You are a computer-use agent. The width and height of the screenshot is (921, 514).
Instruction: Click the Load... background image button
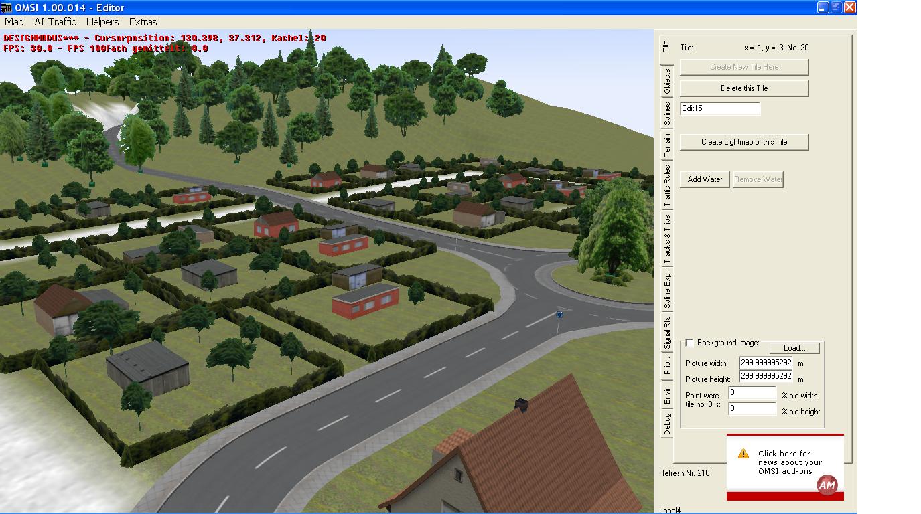pos(794,348)
